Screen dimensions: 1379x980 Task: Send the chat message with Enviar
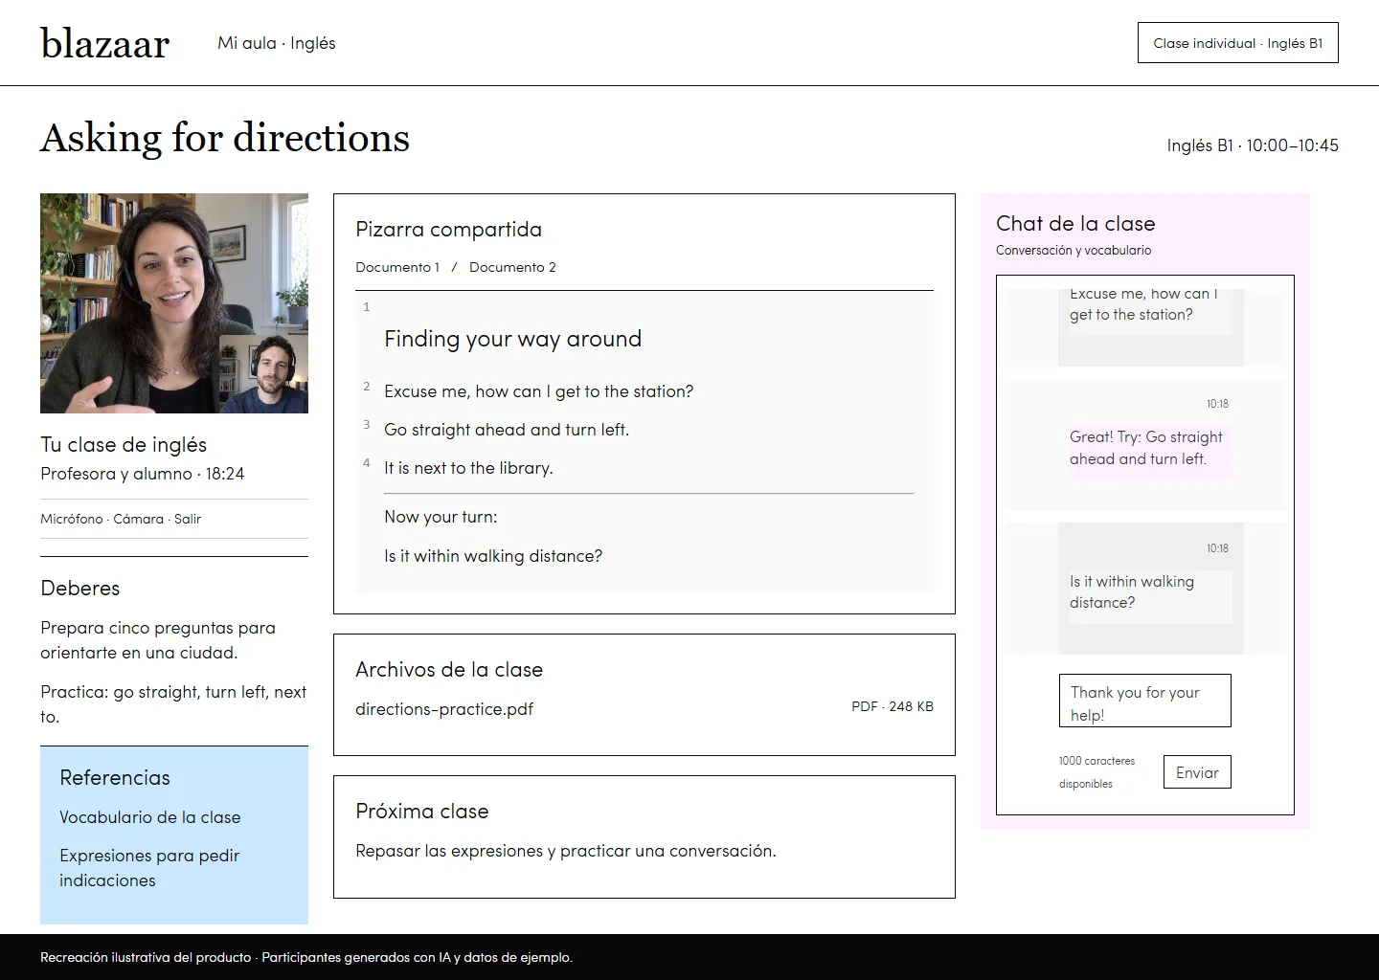1197,772
